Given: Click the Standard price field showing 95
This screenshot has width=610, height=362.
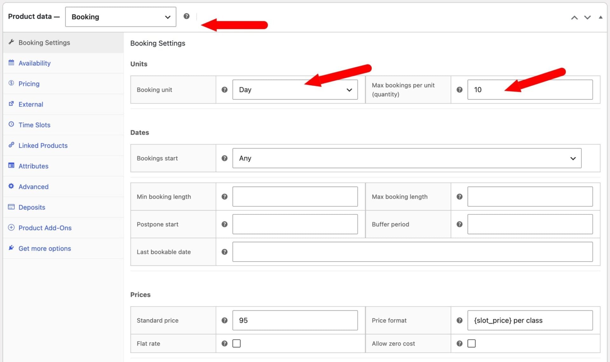Looking at the screenshot, I should tap(295, 320).
